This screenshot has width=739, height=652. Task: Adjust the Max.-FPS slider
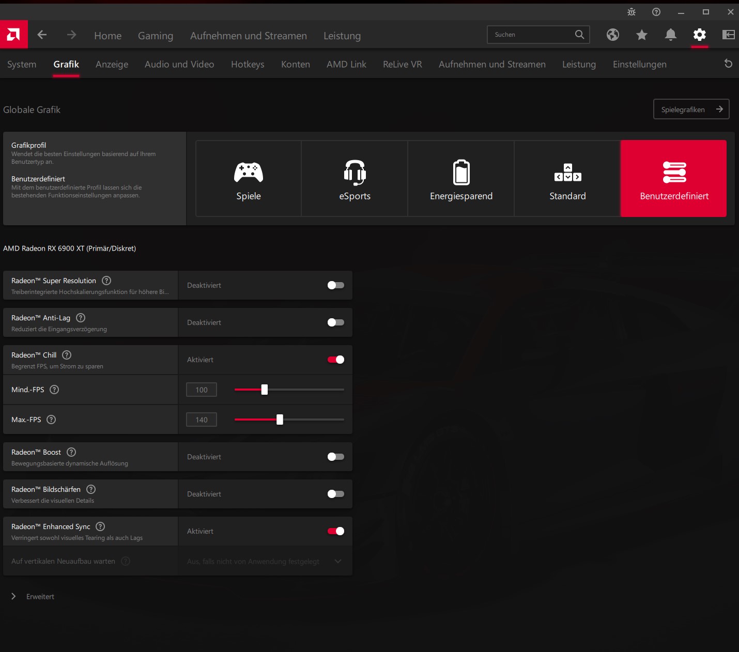(280, 420)
